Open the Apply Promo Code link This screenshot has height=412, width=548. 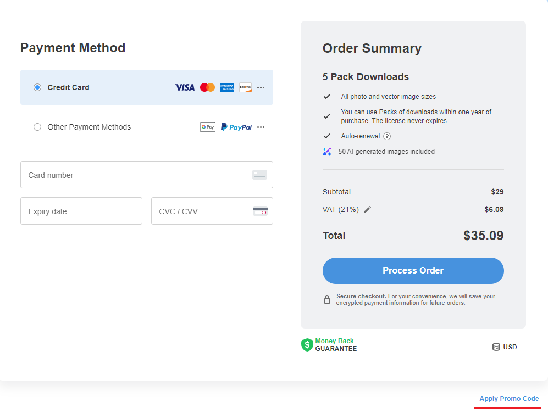pyautogui.click(x=509, y=399)
